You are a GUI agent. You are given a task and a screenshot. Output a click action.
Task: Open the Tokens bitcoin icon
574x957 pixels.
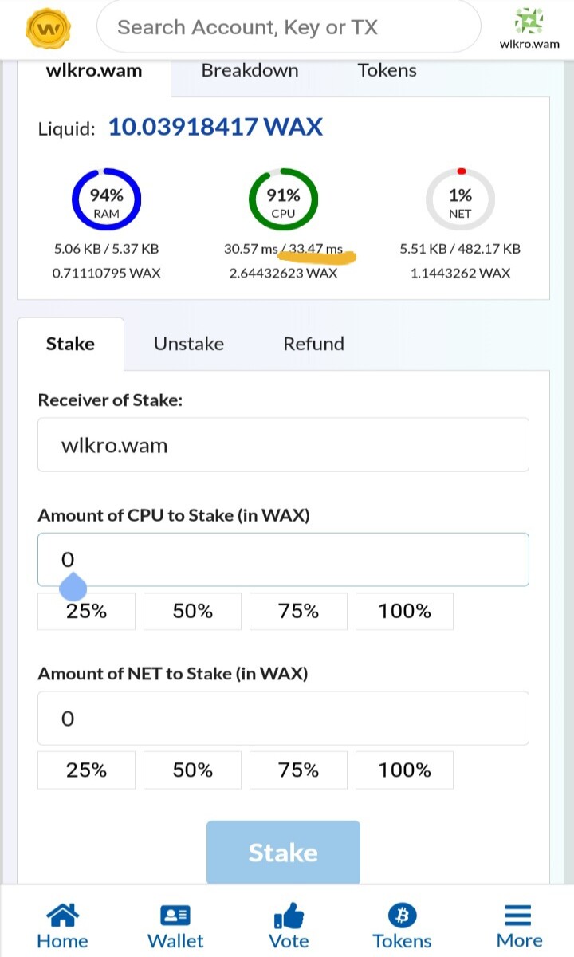(x=403, y=915)
